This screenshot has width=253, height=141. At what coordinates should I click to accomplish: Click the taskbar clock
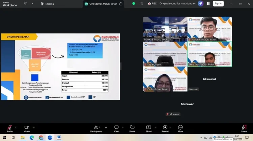coord(237,137)
